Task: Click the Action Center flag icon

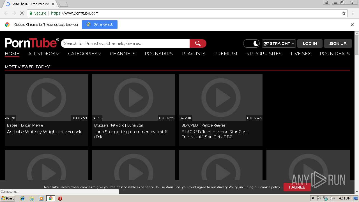Action: coord(319,198)
